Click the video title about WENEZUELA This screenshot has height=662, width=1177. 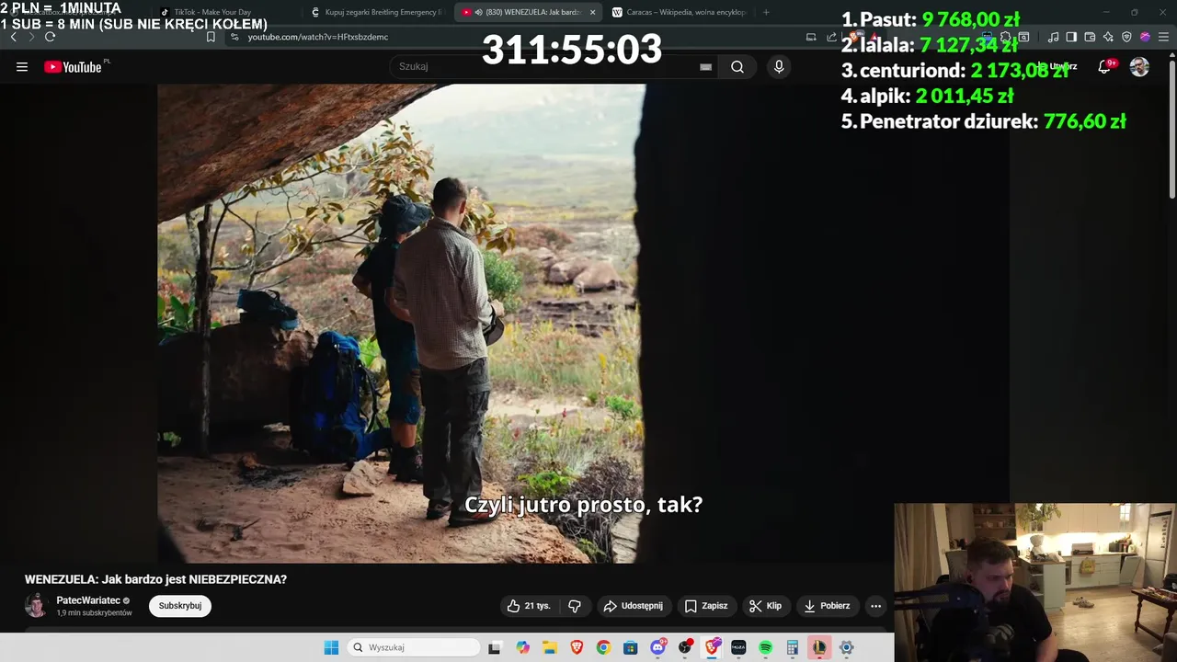tap(155, 579)
